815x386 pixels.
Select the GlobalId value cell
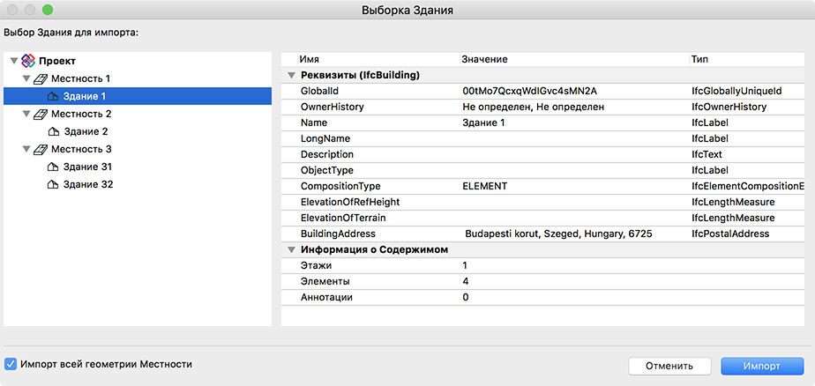pyautogui.click(x=529, y=91)
